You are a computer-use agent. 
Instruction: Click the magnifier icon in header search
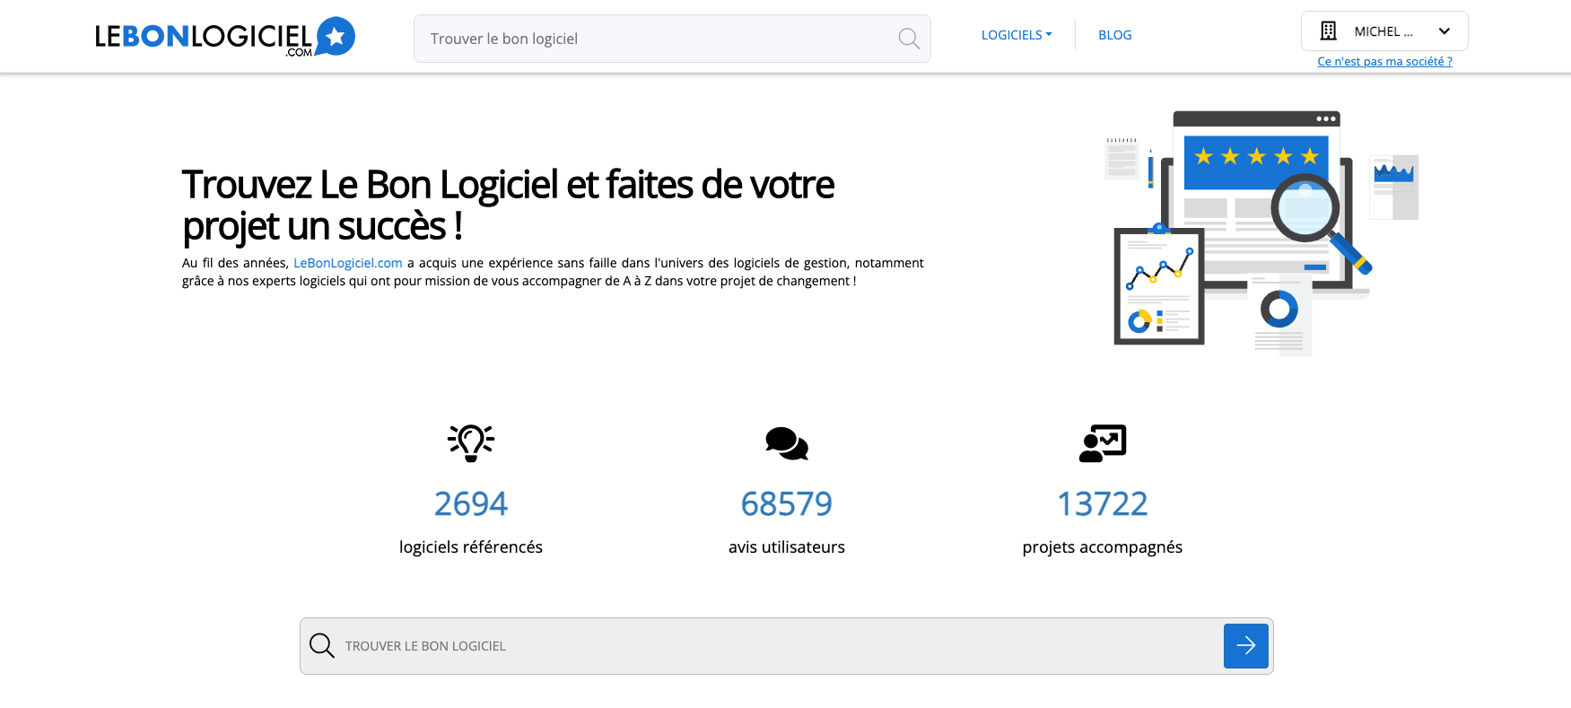pyautogui.click(x=909, y=39)
